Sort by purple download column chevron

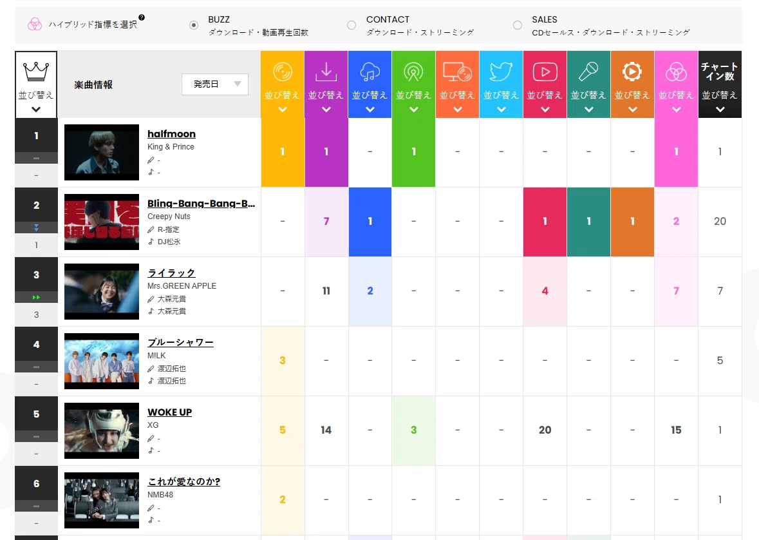[326, 110]
